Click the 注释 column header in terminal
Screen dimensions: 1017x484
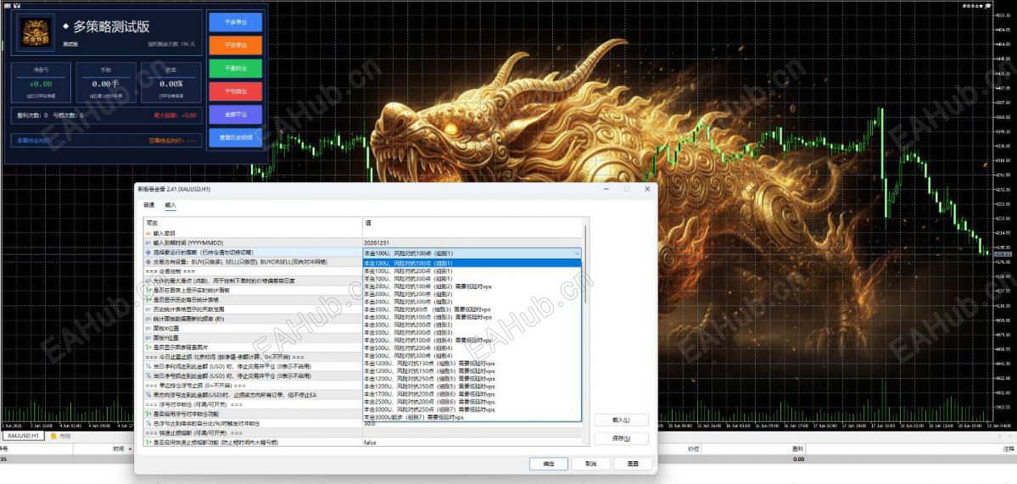1008,448
